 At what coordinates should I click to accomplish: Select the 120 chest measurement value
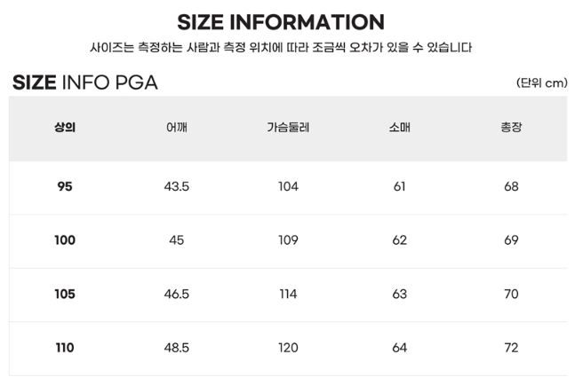(x=288, y=348)
